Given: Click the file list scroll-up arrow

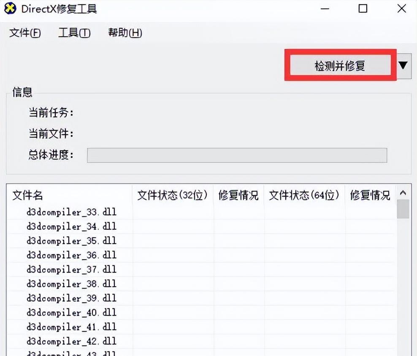Looking at the screenshot, I should click(x=403, y=193).
